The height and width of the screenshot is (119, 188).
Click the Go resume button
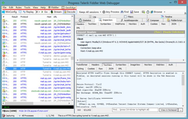tap(45, 12)
